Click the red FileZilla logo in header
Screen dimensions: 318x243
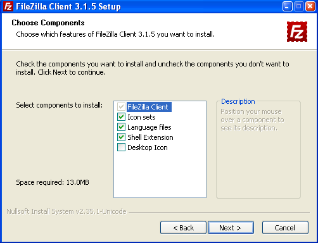[297, 32]
